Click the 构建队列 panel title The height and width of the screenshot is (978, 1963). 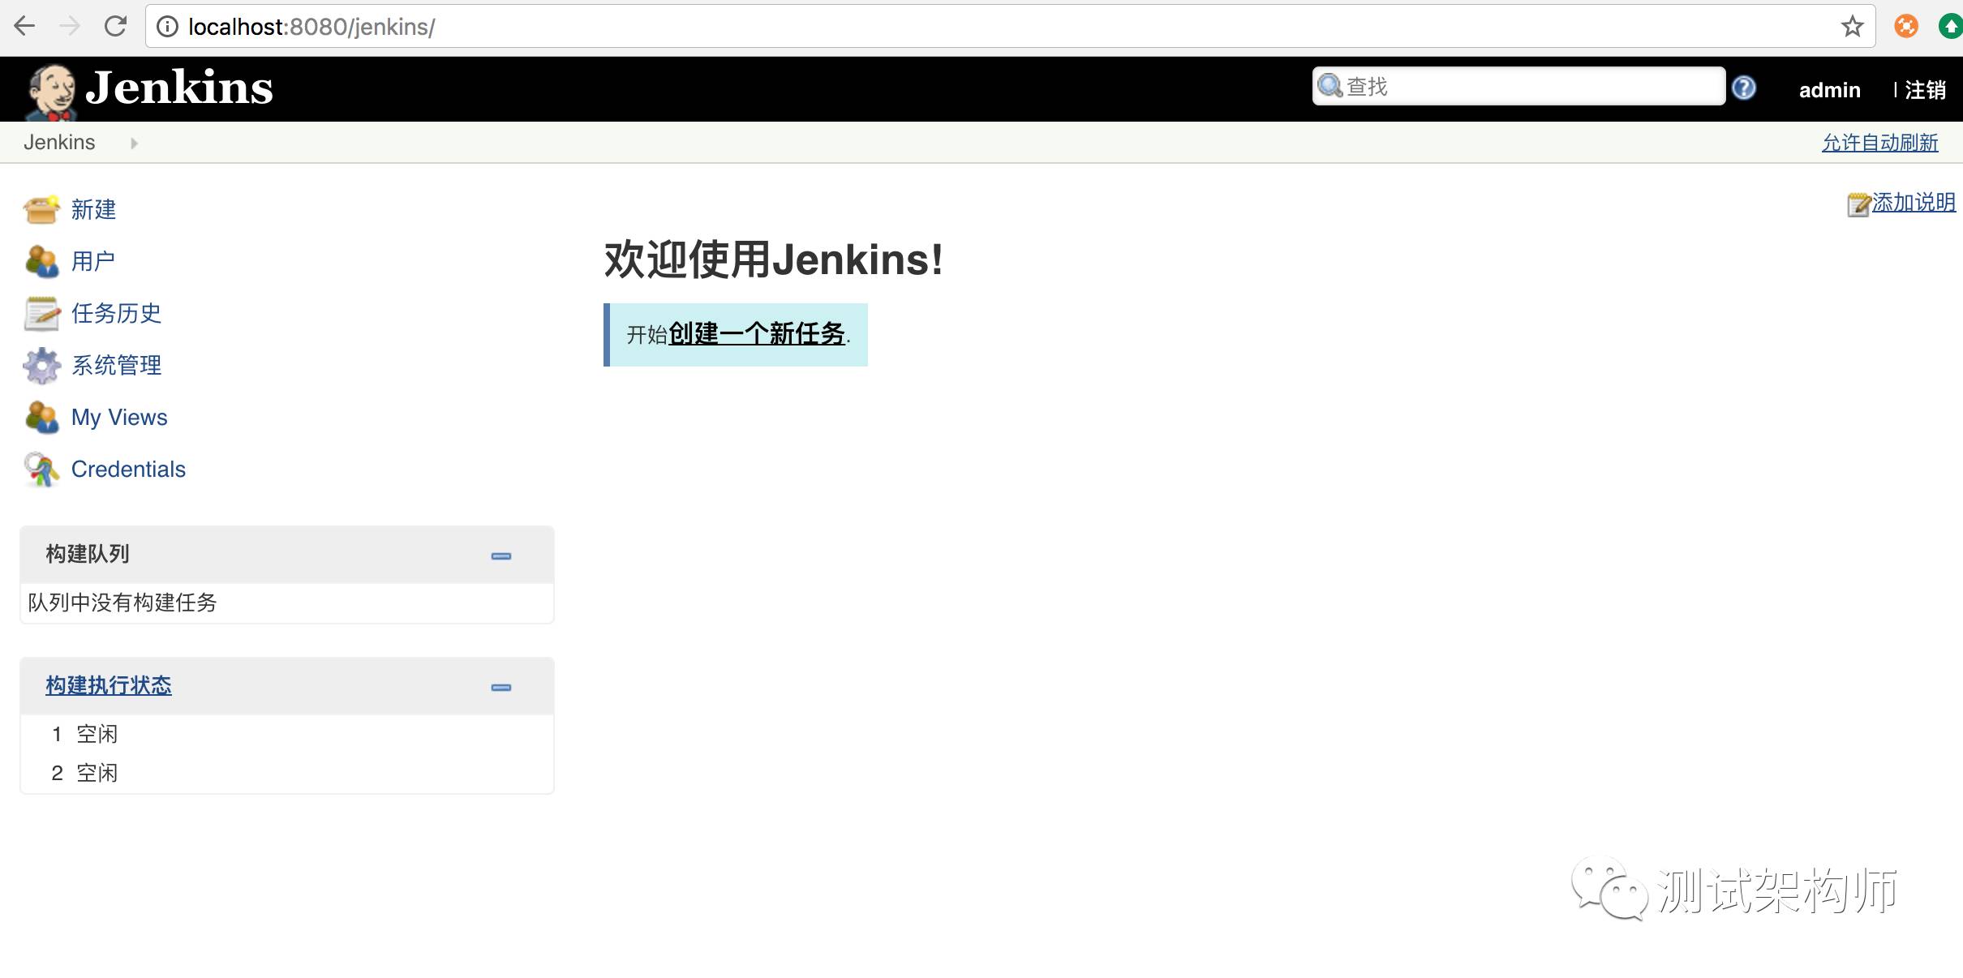tap(88, 554)
